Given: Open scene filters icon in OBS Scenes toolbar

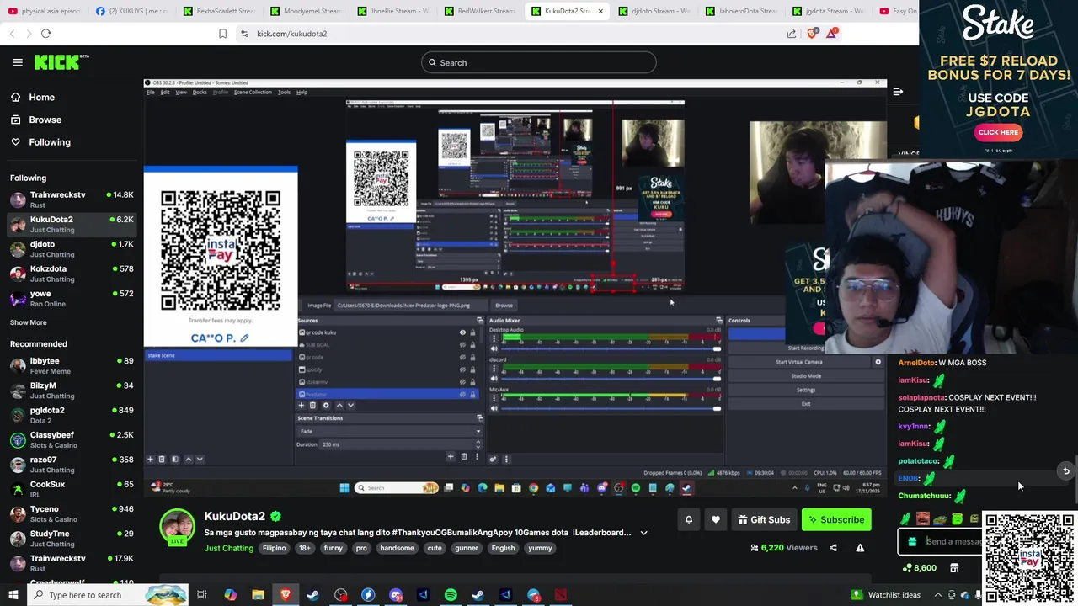Looking at the screenshot, I should 174,460.
